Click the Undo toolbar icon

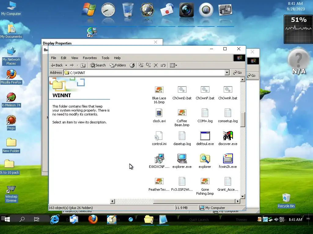(x=163, y=65)
